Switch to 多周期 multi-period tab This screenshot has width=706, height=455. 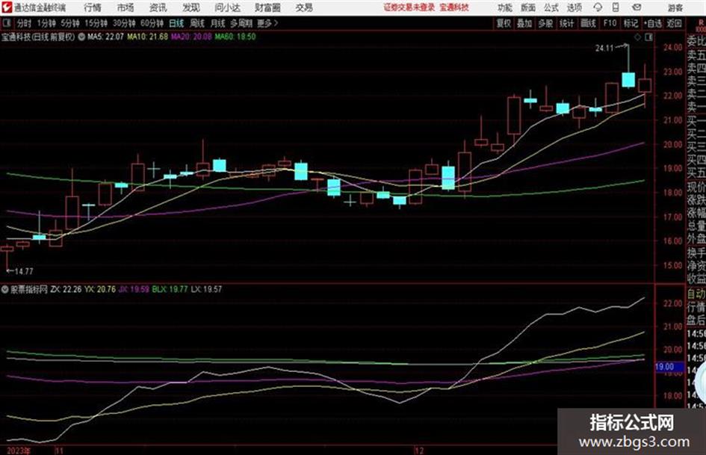point(241,23)
